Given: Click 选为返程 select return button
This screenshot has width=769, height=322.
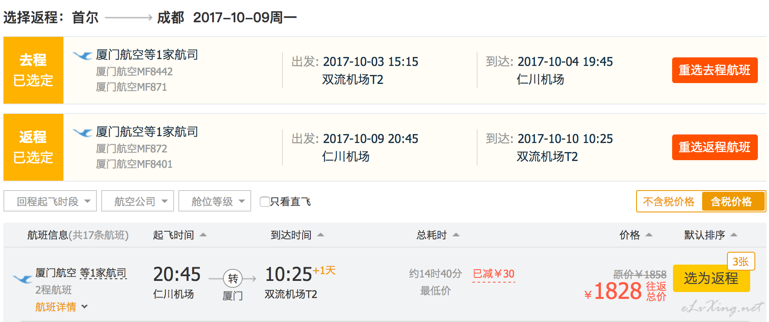Looking at the screenshot, I should click(711, 278).
